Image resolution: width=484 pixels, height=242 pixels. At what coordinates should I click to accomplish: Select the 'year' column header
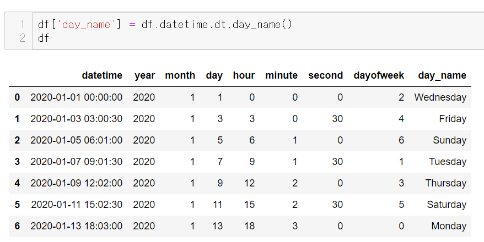pos(144,75)
